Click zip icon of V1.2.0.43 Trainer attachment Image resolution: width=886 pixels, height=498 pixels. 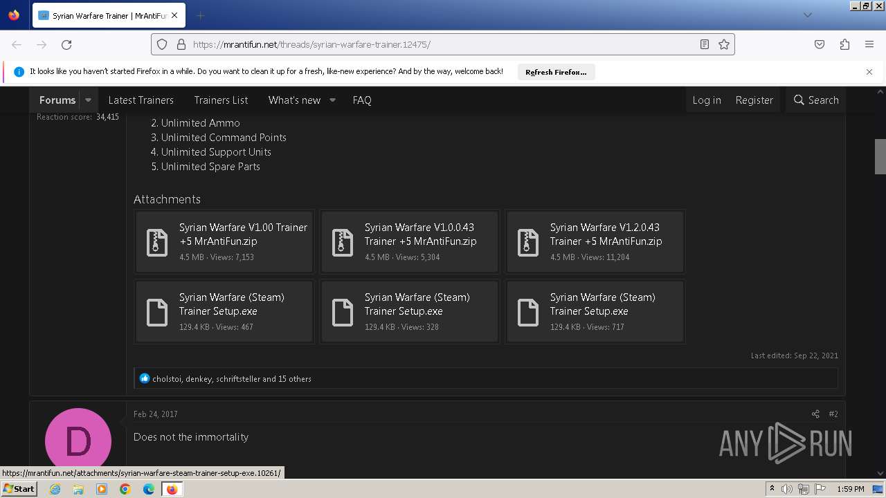[x=528, y=241]
